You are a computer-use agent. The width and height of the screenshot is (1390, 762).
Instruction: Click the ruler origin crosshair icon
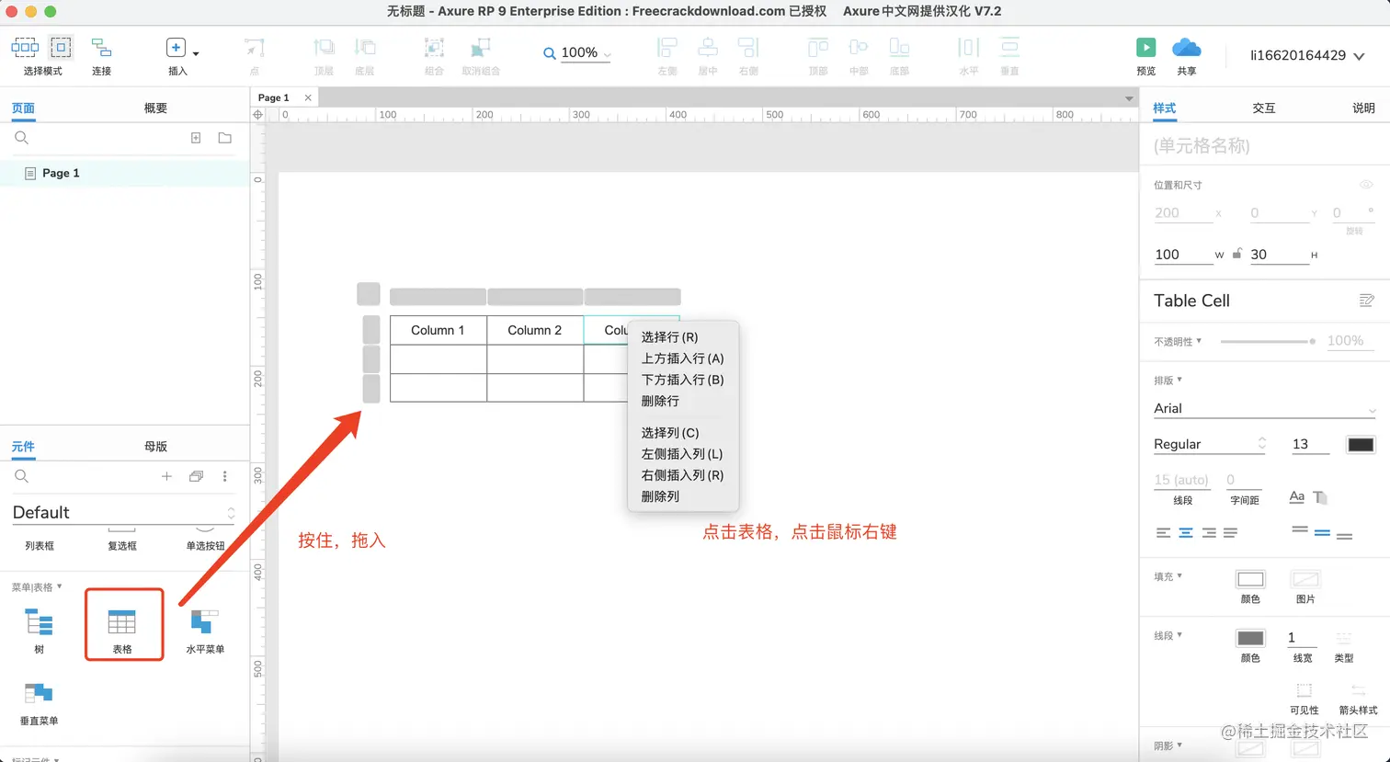(258, 115)
